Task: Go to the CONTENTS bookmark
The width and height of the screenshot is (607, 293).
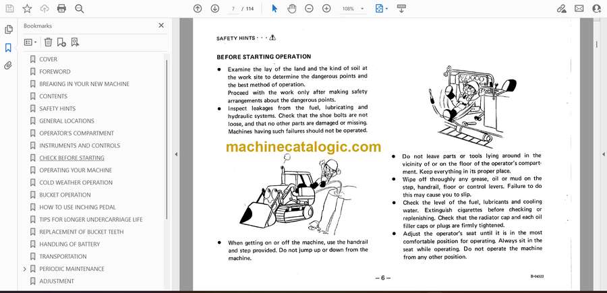Action: point(53,96)
